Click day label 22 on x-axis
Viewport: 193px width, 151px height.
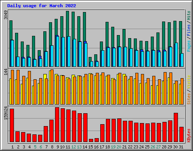click(x=130, y=147)
